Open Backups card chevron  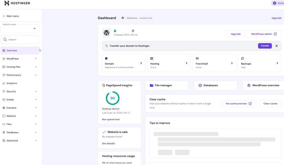click(x=277, y=63)
